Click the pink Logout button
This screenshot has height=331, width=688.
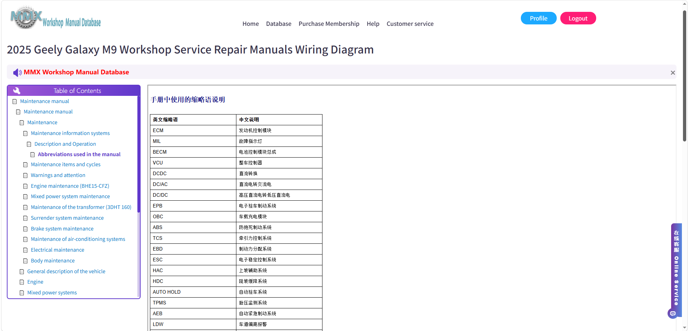coord(578,18)
